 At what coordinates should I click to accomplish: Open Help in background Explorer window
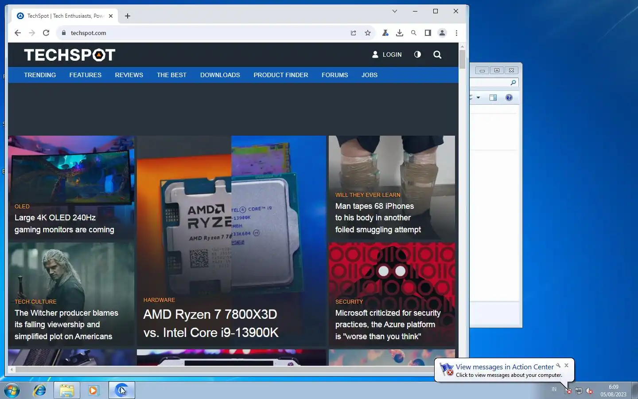point(509,98)
